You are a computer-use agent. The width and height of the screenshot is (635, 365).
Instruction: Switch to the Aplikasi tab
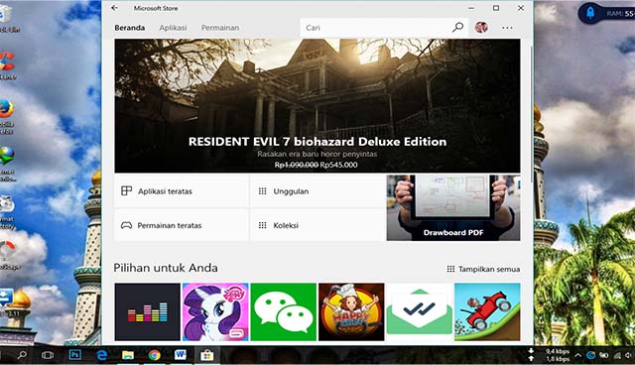tap(173, 28)
